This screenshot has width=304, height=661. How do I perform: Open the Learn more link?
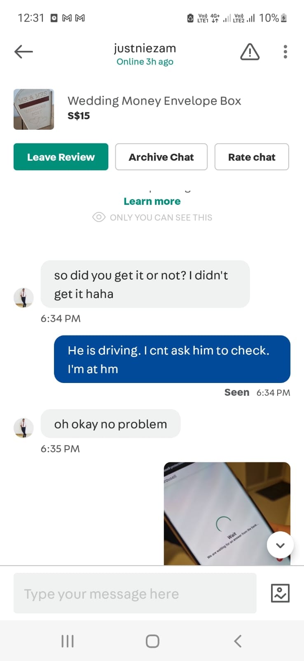click(152, 201)
